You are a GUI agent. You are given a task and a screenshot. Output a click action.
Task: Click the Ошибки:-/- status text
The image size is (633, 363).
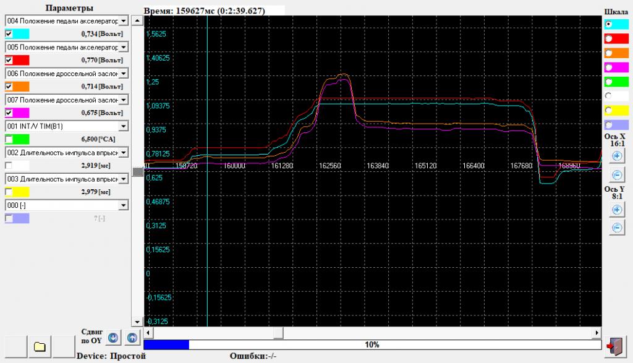pyautogui.click(x=253, y=356)
